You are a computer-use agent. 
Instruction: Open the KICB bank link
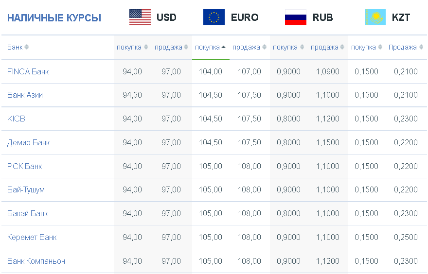16,119
